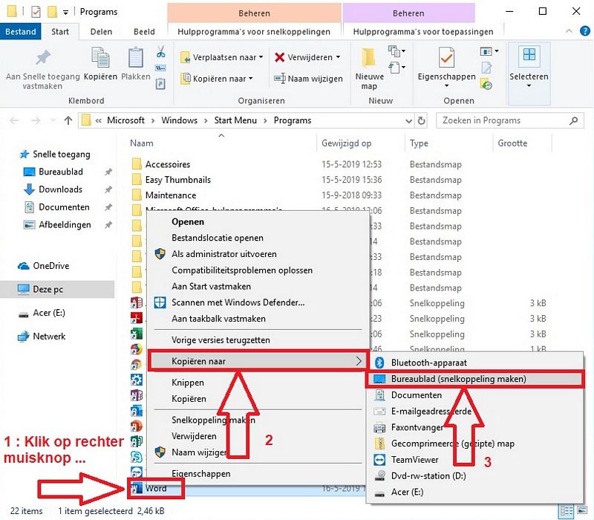Screen dimensions: 594x520
Task: Expand the Kopiëren naar ribbon dropdown
Action: 250,79
